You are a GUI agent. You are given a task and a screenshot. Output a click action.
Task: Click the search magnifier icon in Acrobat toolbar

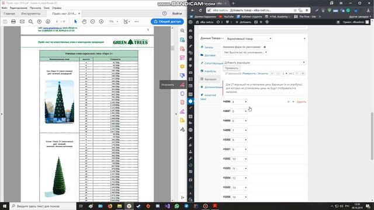click(31, 22)
